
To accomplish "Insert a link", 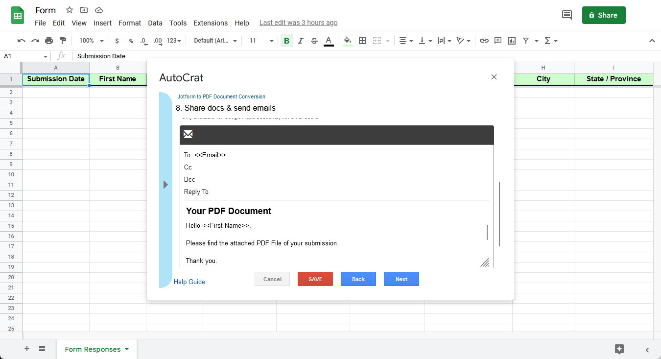I will point(484,41).
